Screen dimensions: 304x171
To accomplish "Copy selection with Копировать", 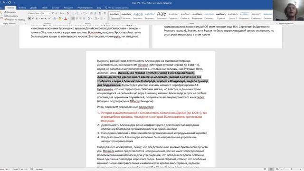I will pyautogui.click(x=11, y=16).
